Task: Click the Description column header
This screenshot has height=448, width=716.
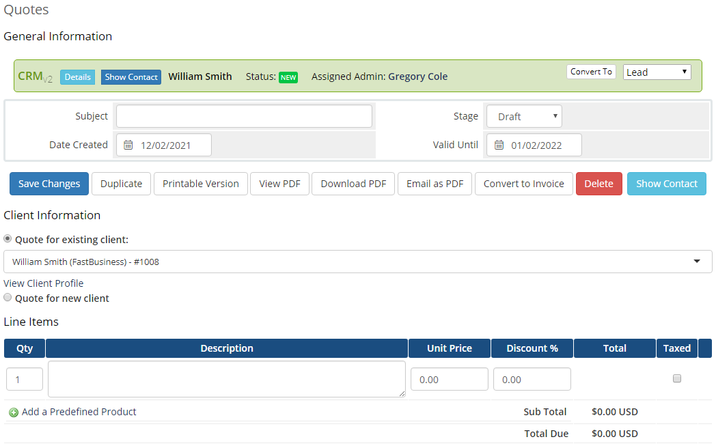Action: pos(227,348)
